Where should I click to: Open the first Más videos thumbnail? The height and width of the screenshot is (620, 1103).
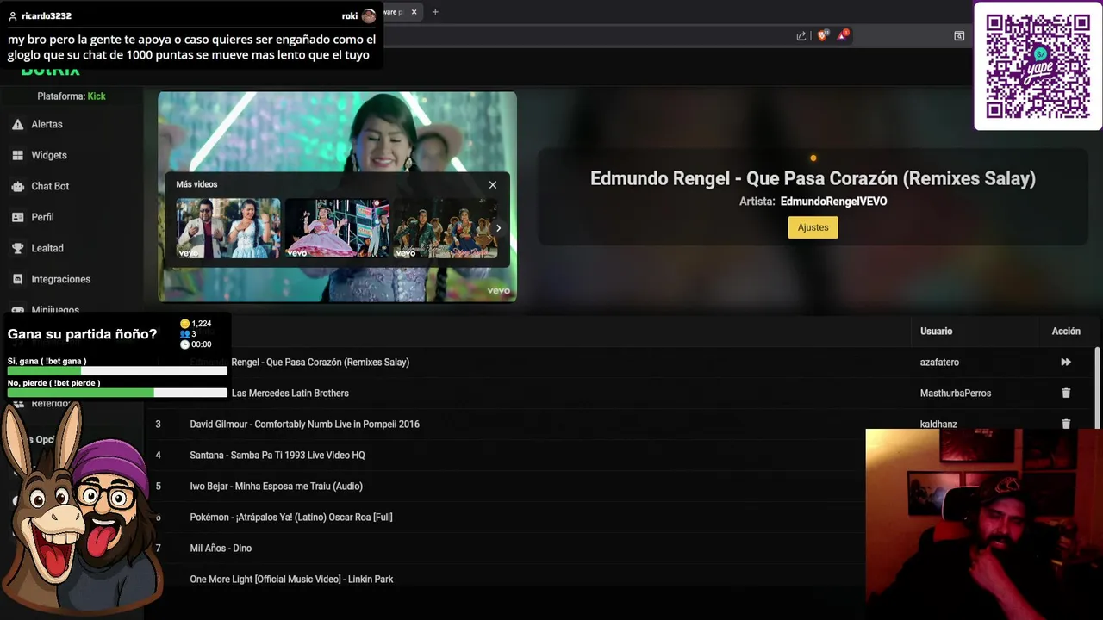click(x=228, y=228)
